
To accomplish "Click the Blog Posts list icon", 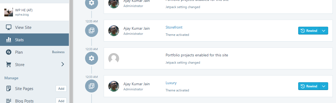I will 9,101.
